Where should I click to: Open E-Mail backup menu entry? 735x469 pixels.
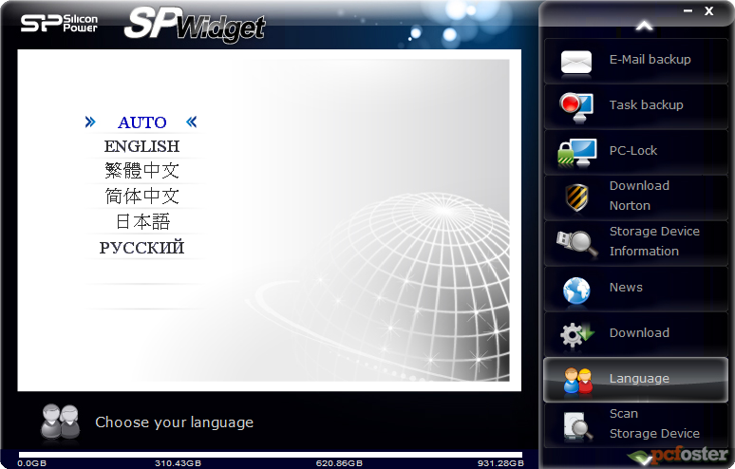[x=635, y=62]
